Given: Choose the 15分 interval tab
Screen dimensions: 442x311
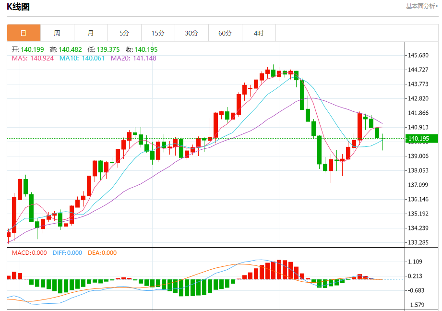Looking at the screenshot, I should [x=158, y=33].
